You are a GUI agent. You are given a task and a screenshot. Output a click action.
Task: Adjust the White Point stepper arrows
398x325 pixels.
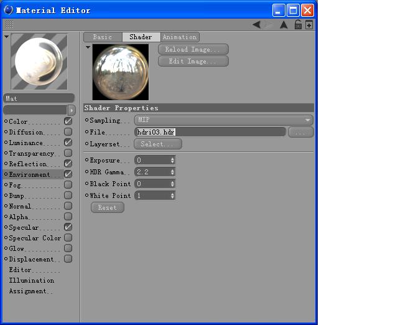pyautogui.click(x=172, y=195)
